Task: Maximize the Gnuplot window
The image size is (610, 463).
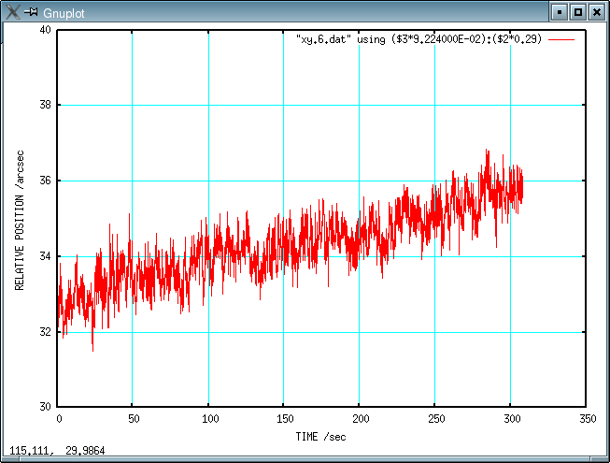Action: pyautogui.click(x=578, y=12)
